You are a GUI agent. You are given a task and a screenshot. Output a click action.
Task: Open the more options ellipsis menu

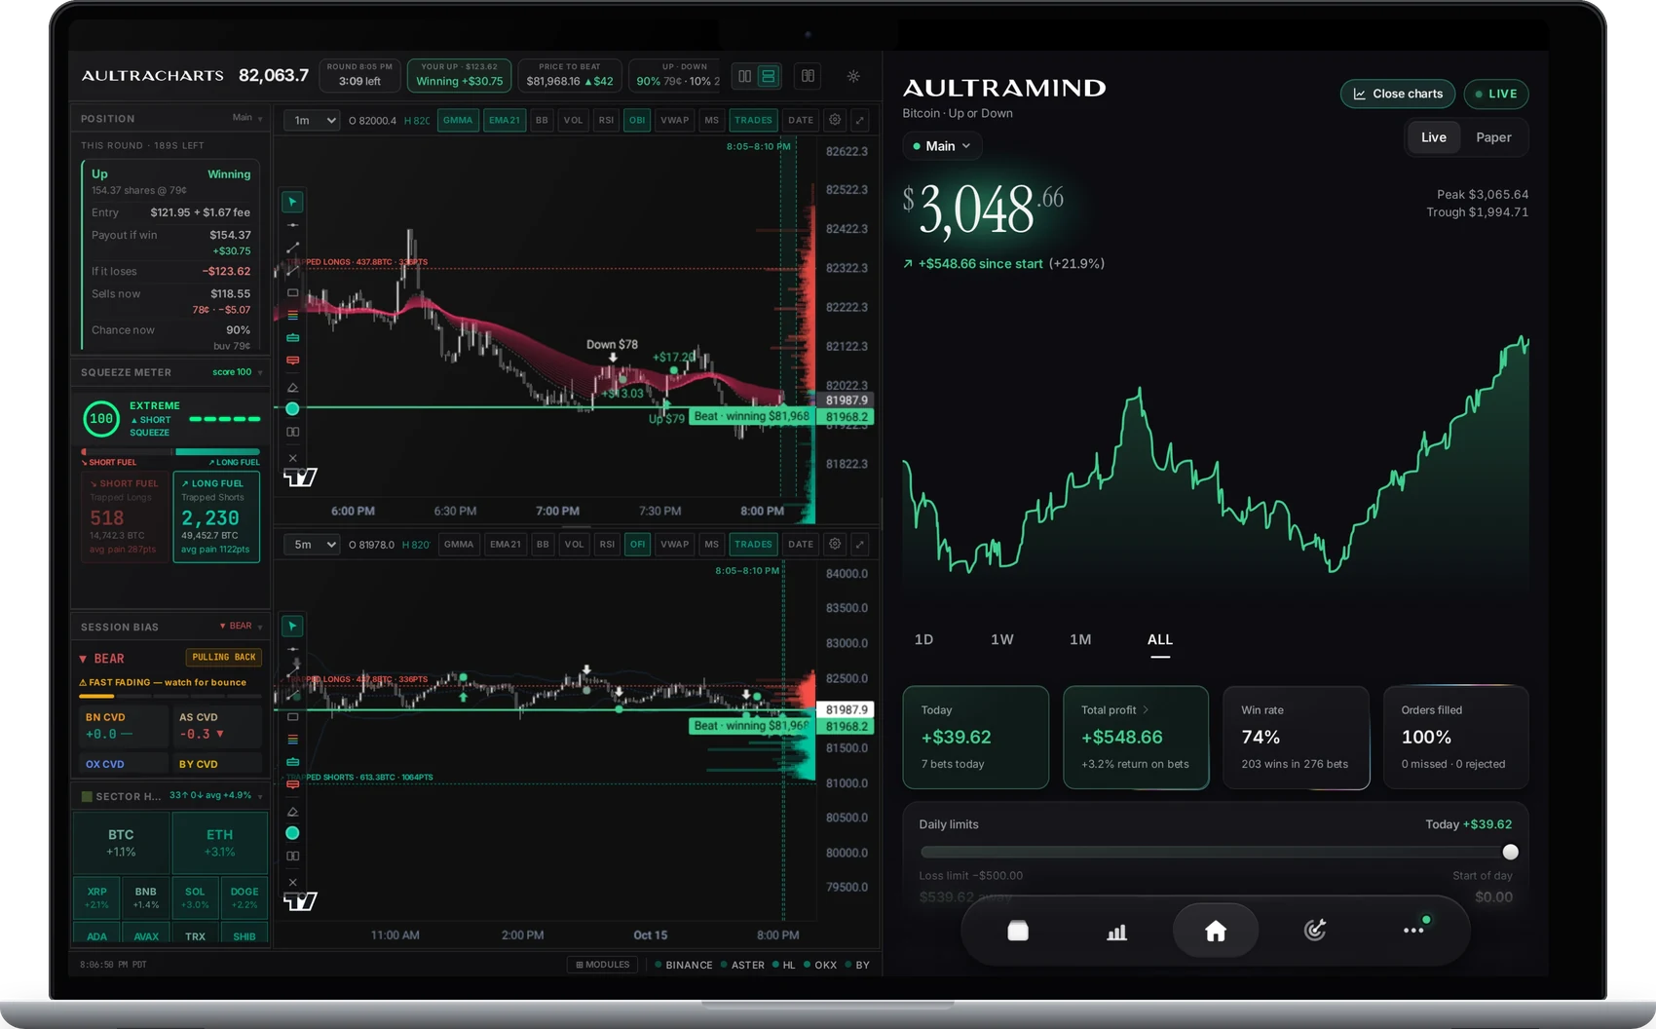click(1413, 932)
